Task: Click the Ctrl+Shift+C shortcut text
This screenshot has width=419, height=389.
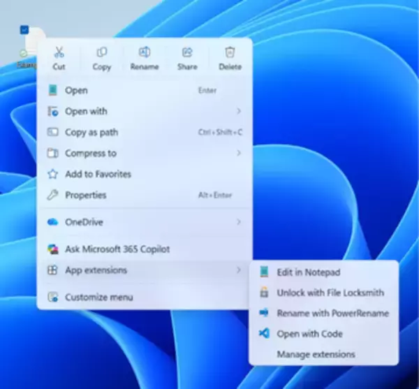Action: pos(220,132)
